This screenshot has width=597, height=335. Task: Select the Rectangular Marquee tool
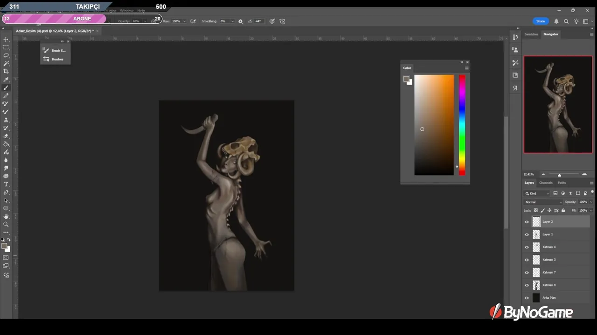[x=6, y=47]
